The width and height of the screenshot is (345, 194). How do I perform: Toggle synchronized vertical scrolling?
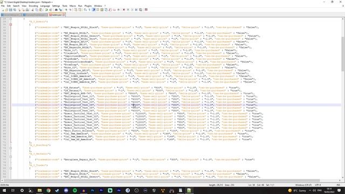click(x=75, y=10)
